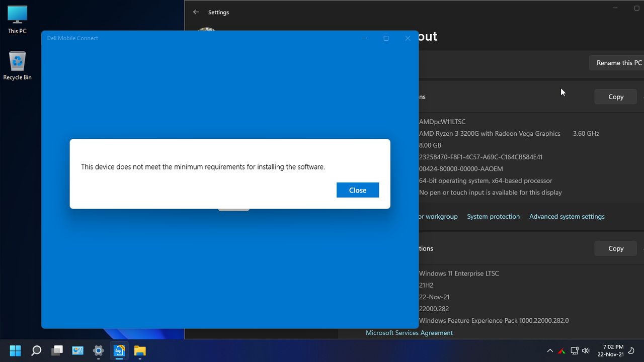644x362 pixels.
Task: Open the Recycle Bin
Action: click(x=17, y=60)
